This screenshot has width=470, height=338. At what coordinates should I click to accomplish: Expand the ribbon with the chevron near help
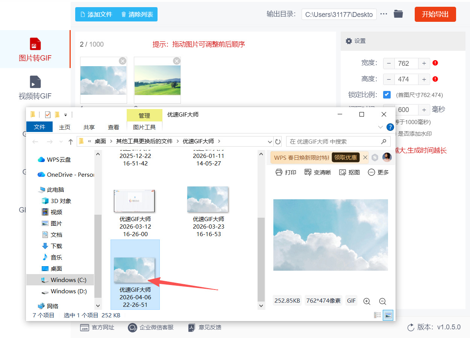(x=380, y=127)
